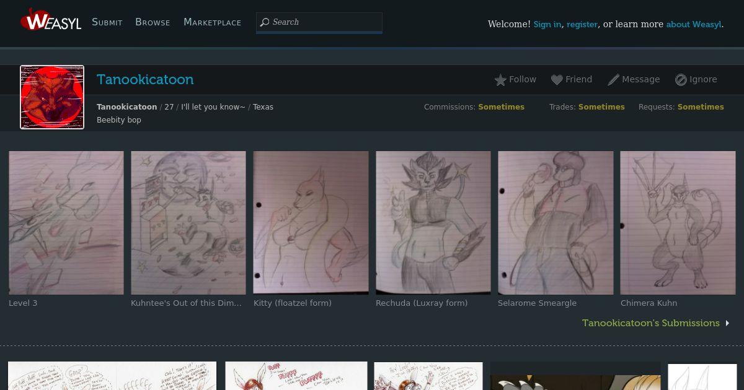Click the Commissions: Sometimes status text
This screenshot has width=744, height=390.
(474, 107)
